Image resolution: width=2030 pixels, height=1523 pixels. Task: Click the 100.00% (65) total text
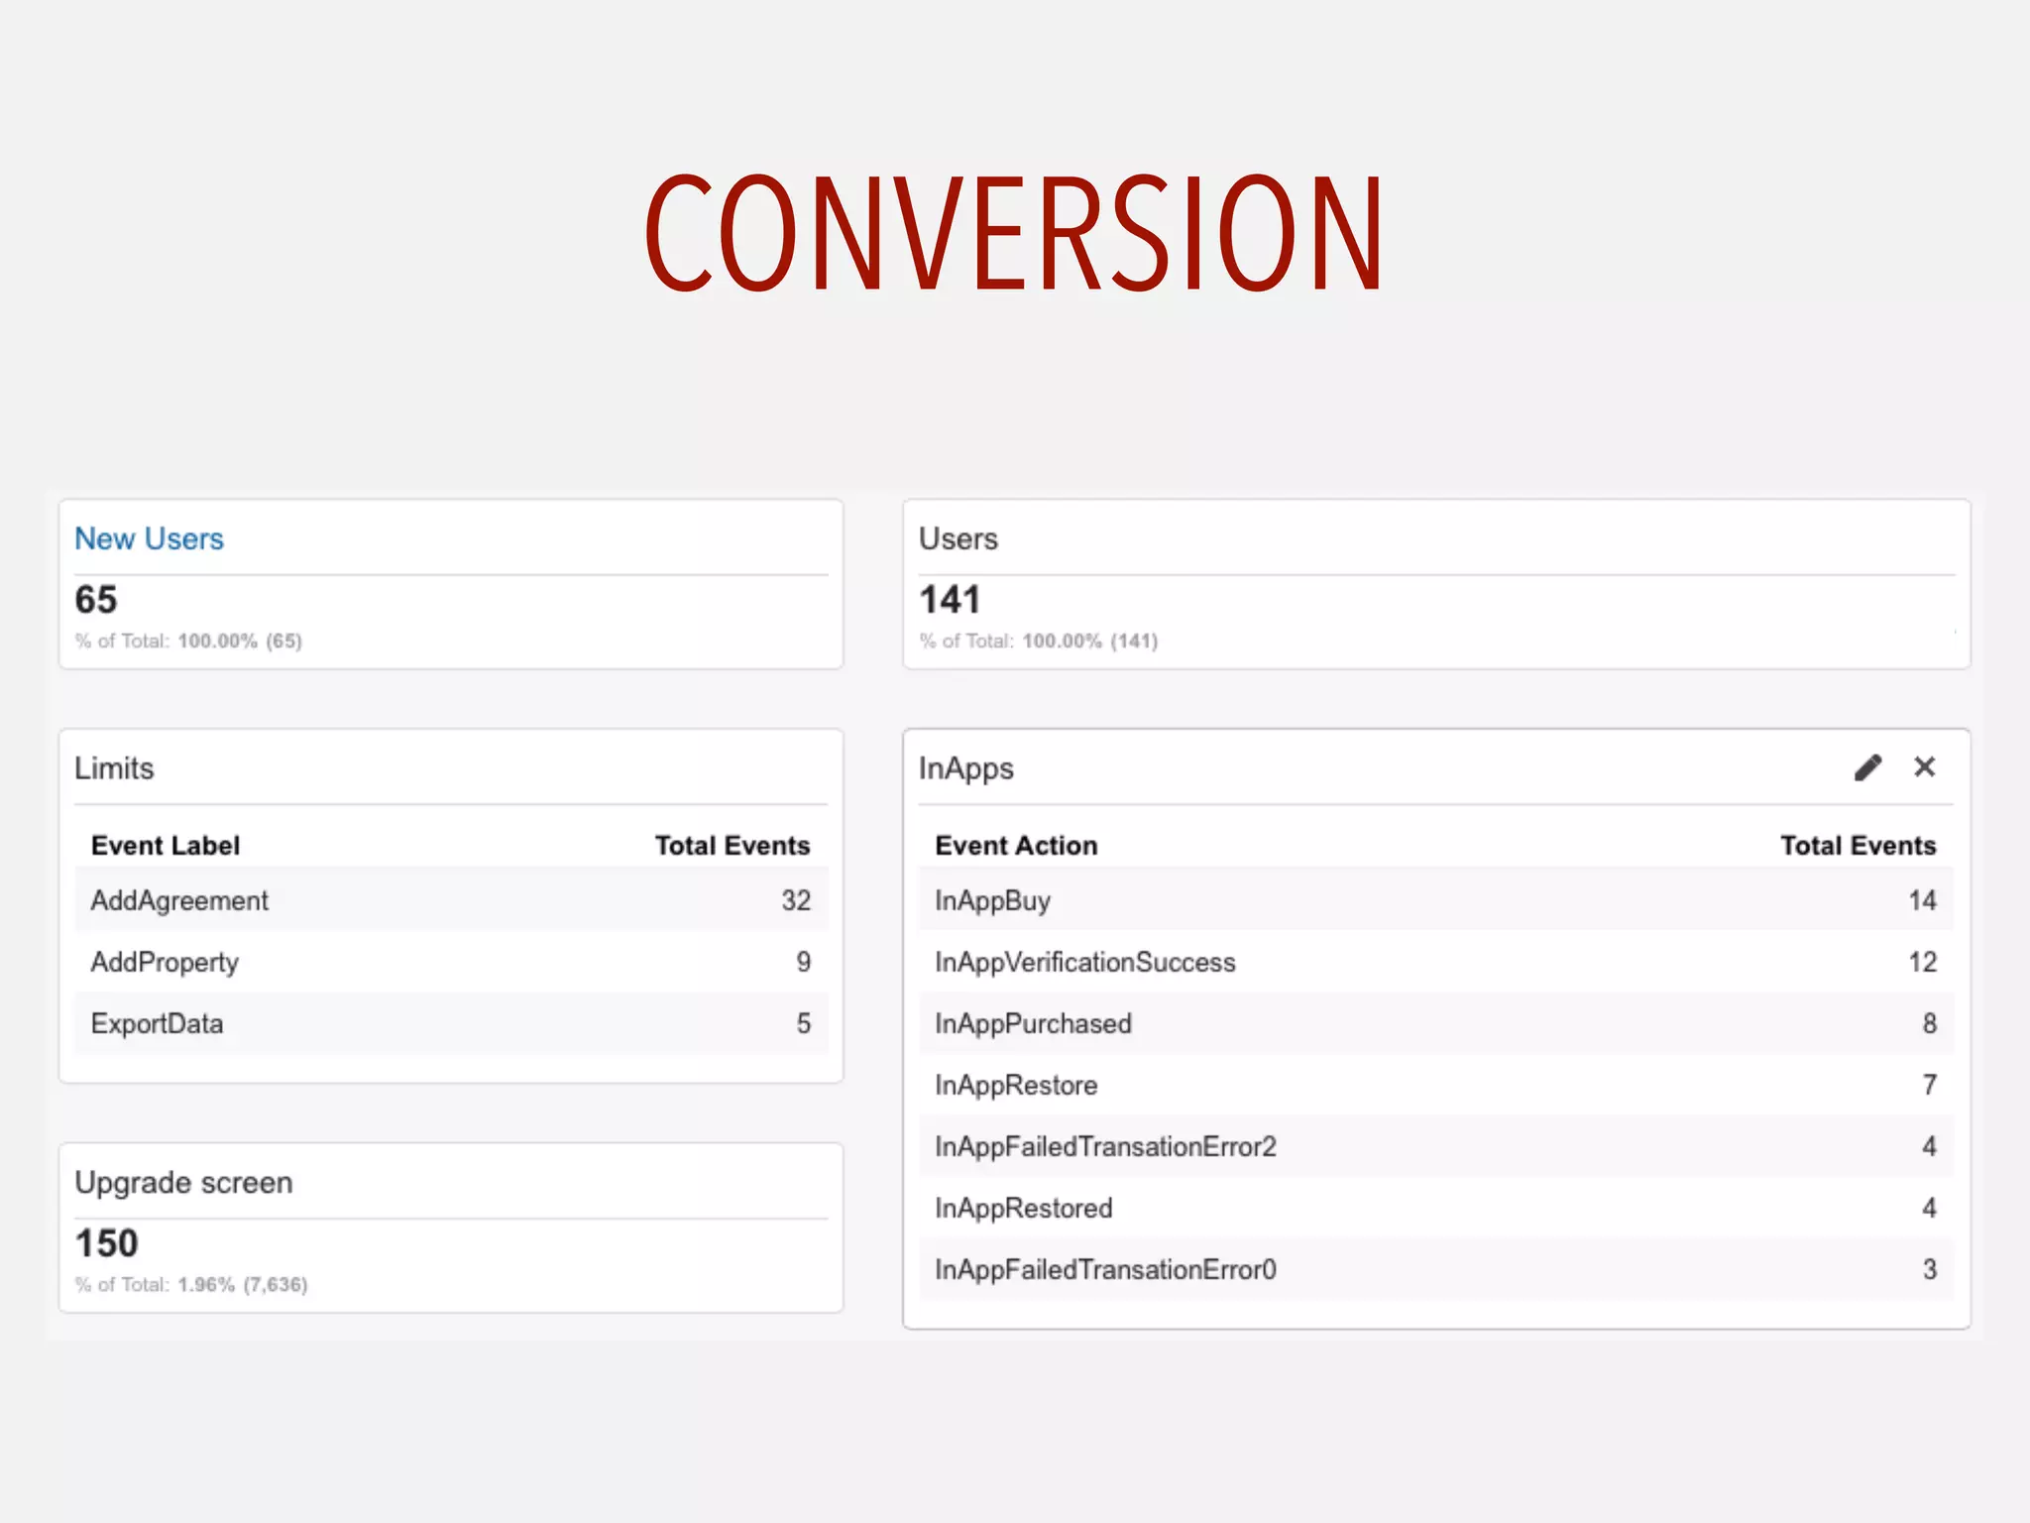(x=240, y=641)
